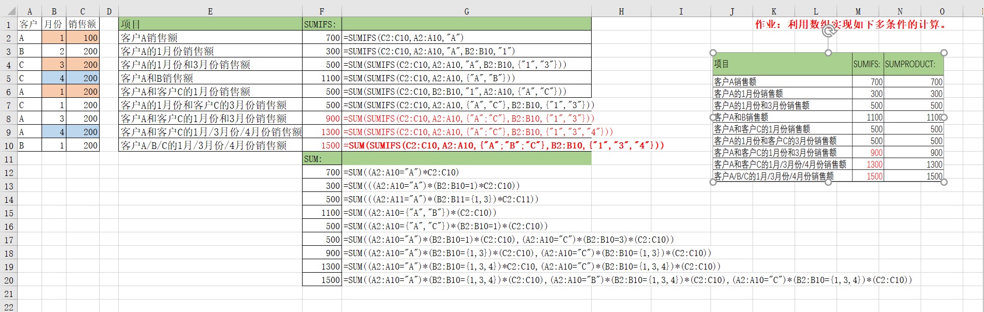
Task: Click blue-shaded cell B5 with value 4
Action: (54, 78)
